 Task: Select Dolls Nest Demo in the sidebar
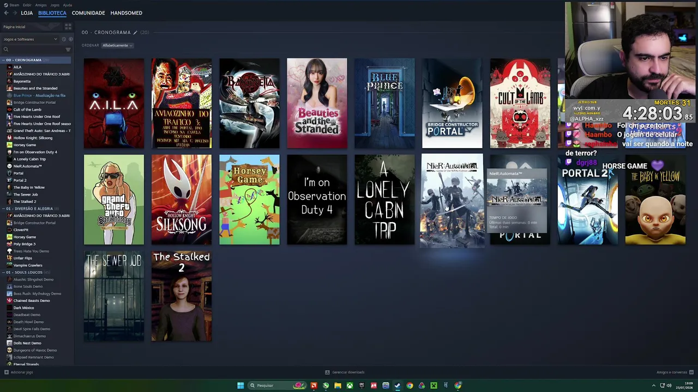tap(27, 343)
